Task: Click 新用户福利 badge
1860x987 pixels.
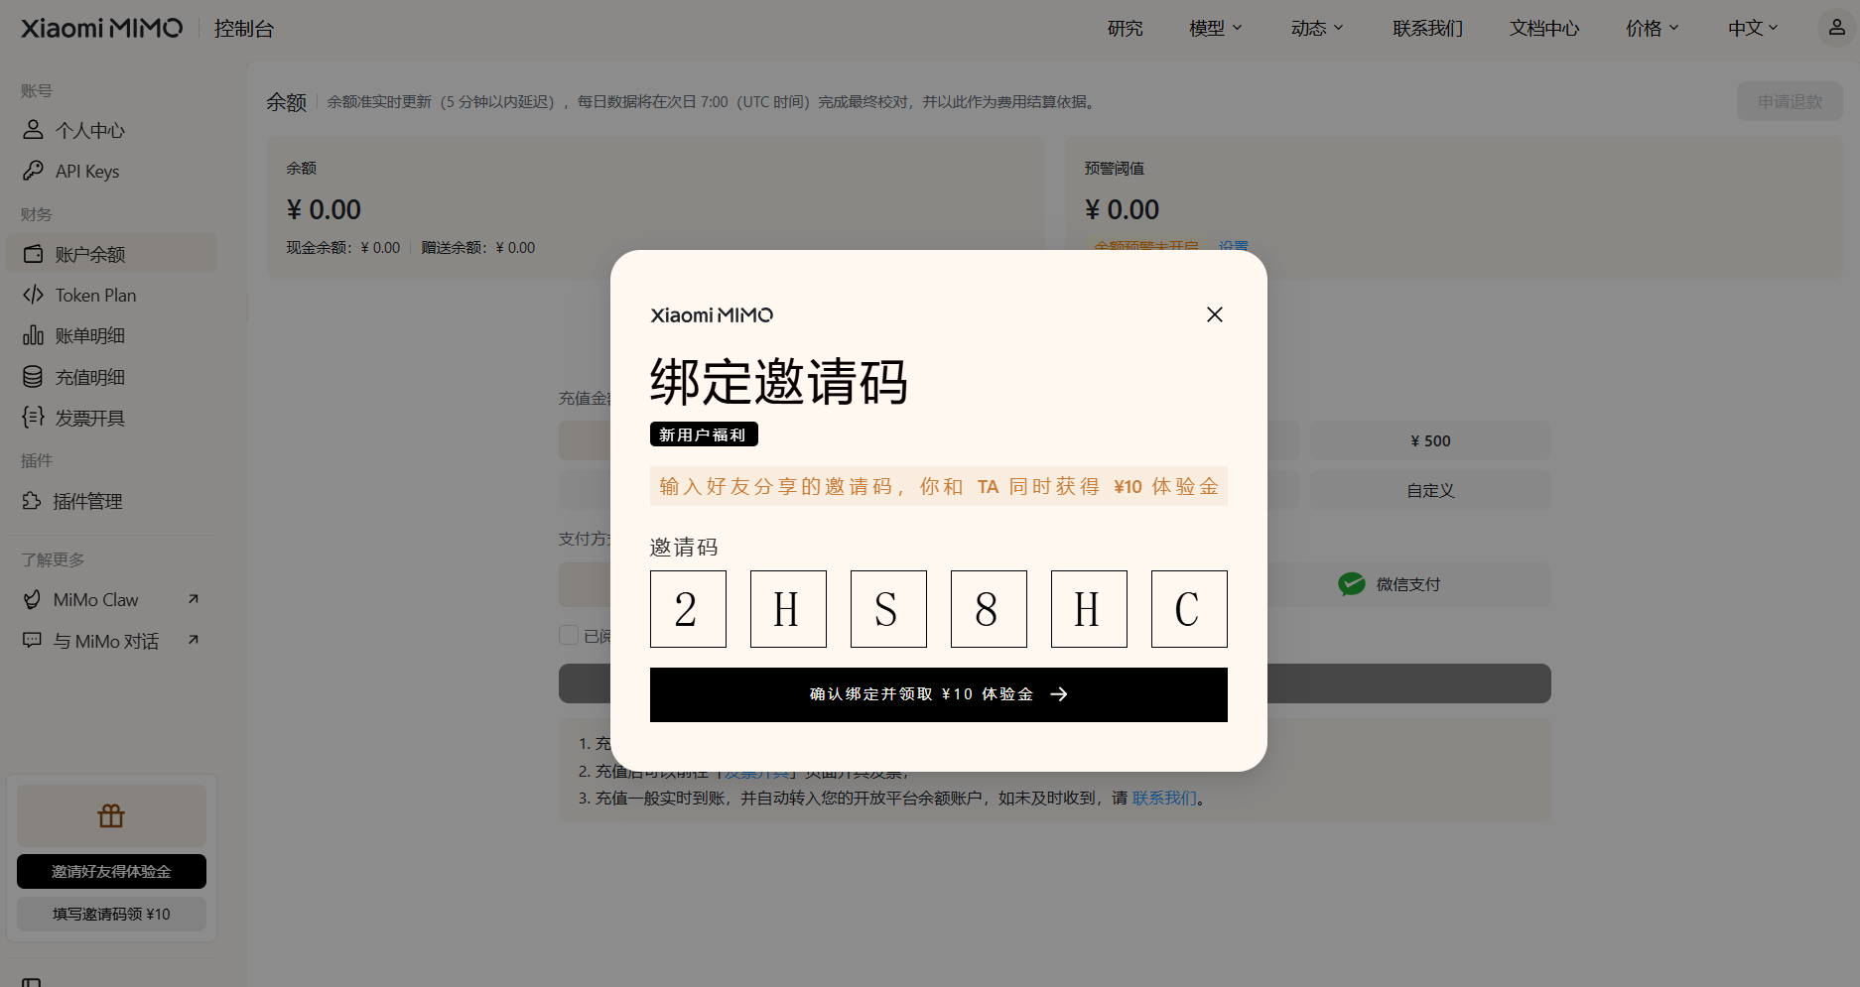Action: (704, 434)
